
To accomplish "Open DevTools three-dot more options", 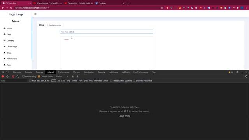I will (x=242, y=72).
